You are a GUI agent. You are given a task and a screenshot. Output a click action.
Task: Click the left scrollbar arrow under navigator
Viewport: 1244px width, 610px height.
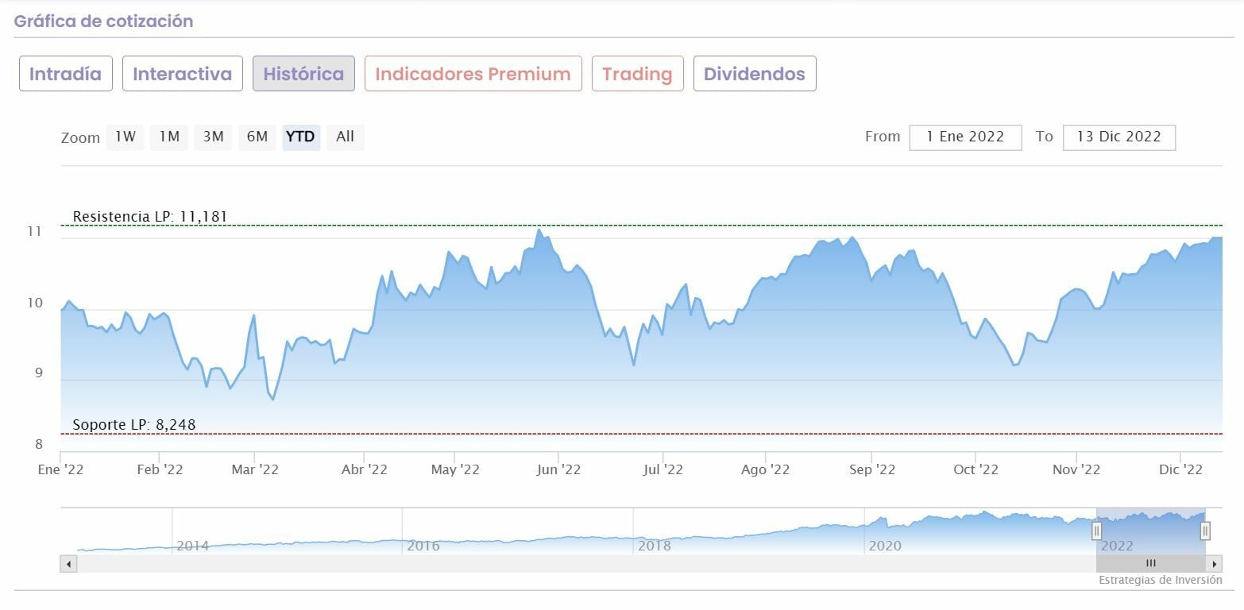[x=69, y=564]
